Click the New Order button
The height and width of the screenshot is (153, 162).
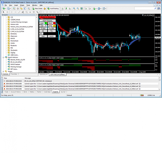pyautogui.click(x=37, y=9)
